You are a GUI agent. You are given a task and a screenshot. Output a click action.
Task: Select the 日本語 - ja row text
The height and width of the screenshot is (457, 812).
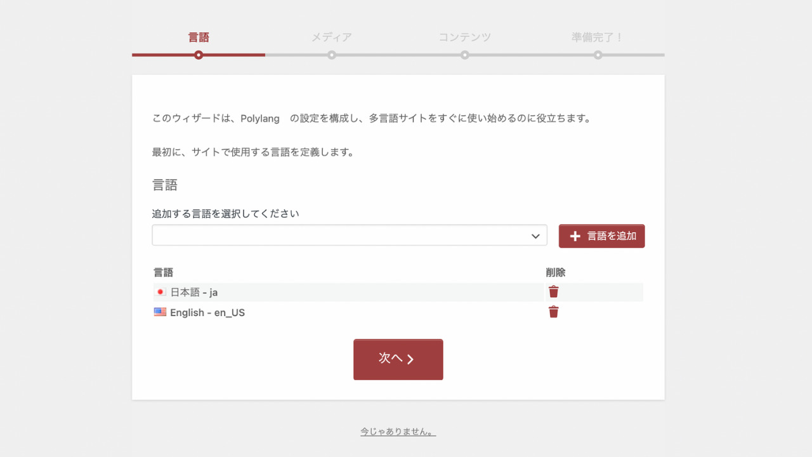[x=193, y=293]
